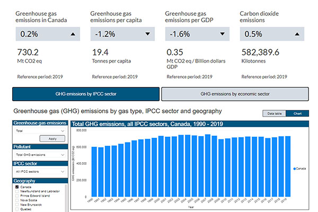This screenshot has width=318, height=212.
Task: Enable the Newfoundland and Labrador checkbox
Action: pos(17,192)
